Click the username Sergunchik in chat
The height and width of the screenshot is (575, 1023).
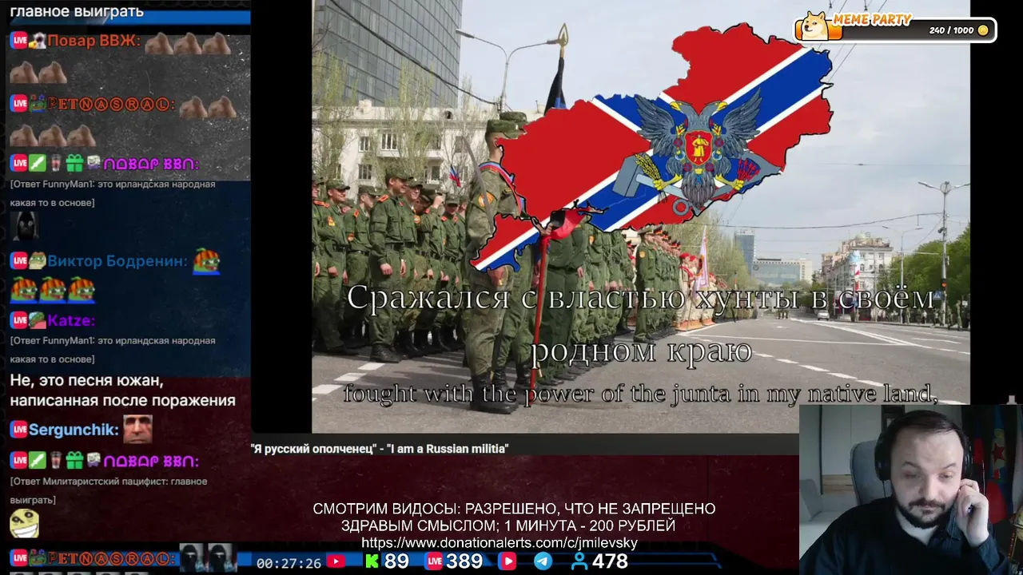[x=74, y=430]
